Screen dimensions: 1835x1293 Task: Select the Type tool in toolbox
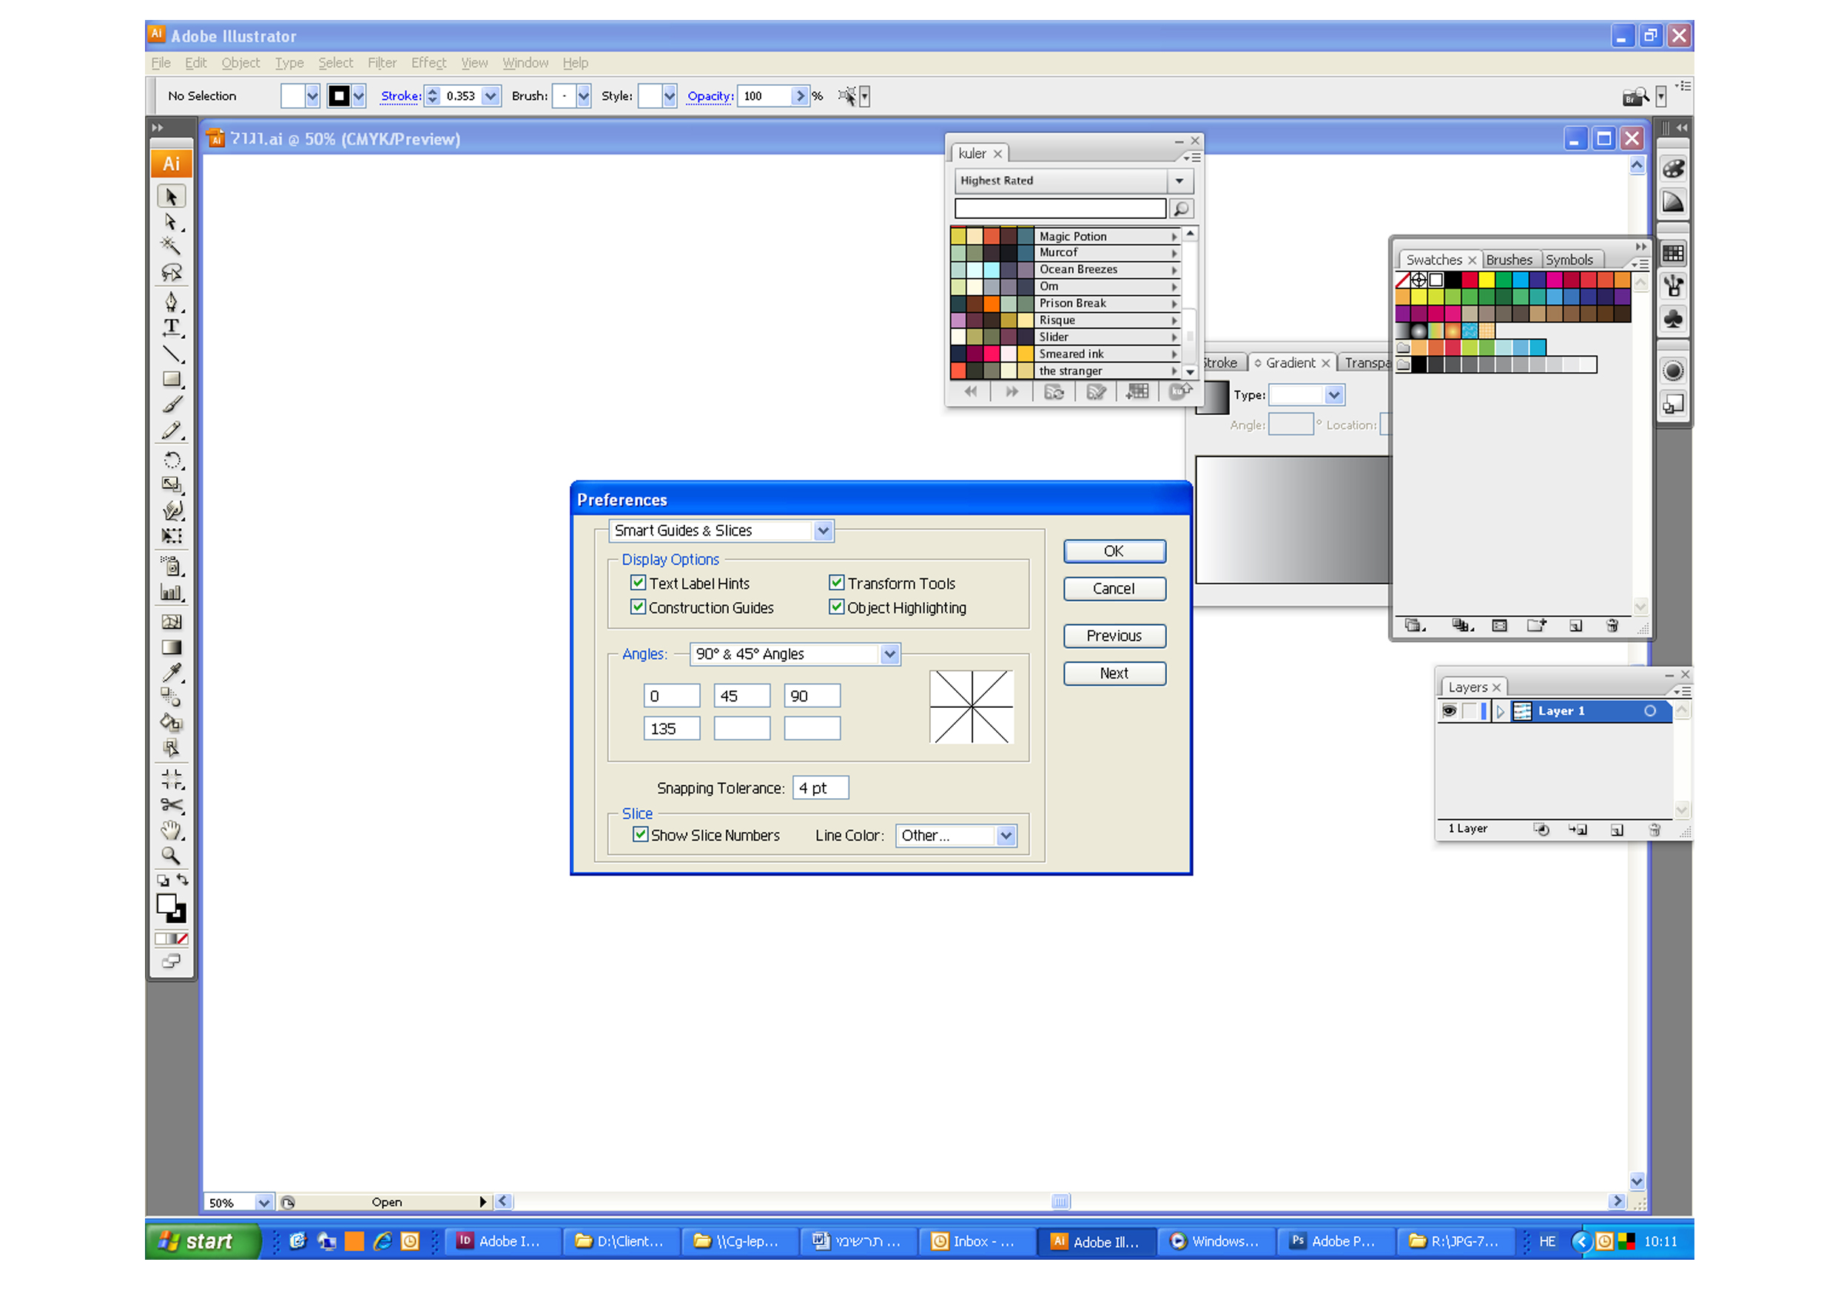tap(171, 327)
